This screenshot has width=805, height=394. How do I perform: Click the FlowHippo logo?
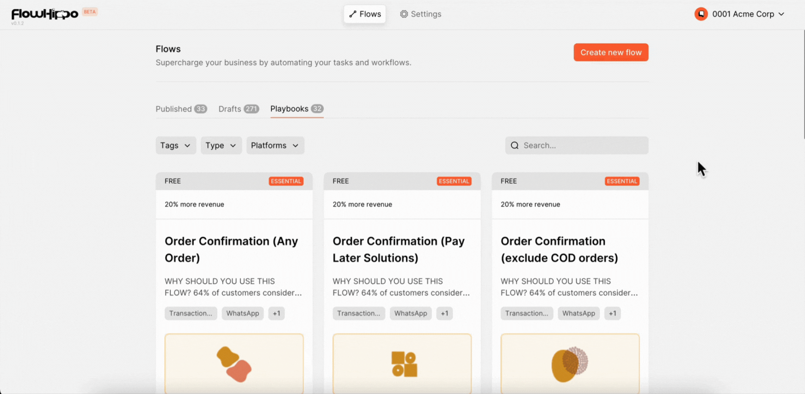tap(45, 14)
